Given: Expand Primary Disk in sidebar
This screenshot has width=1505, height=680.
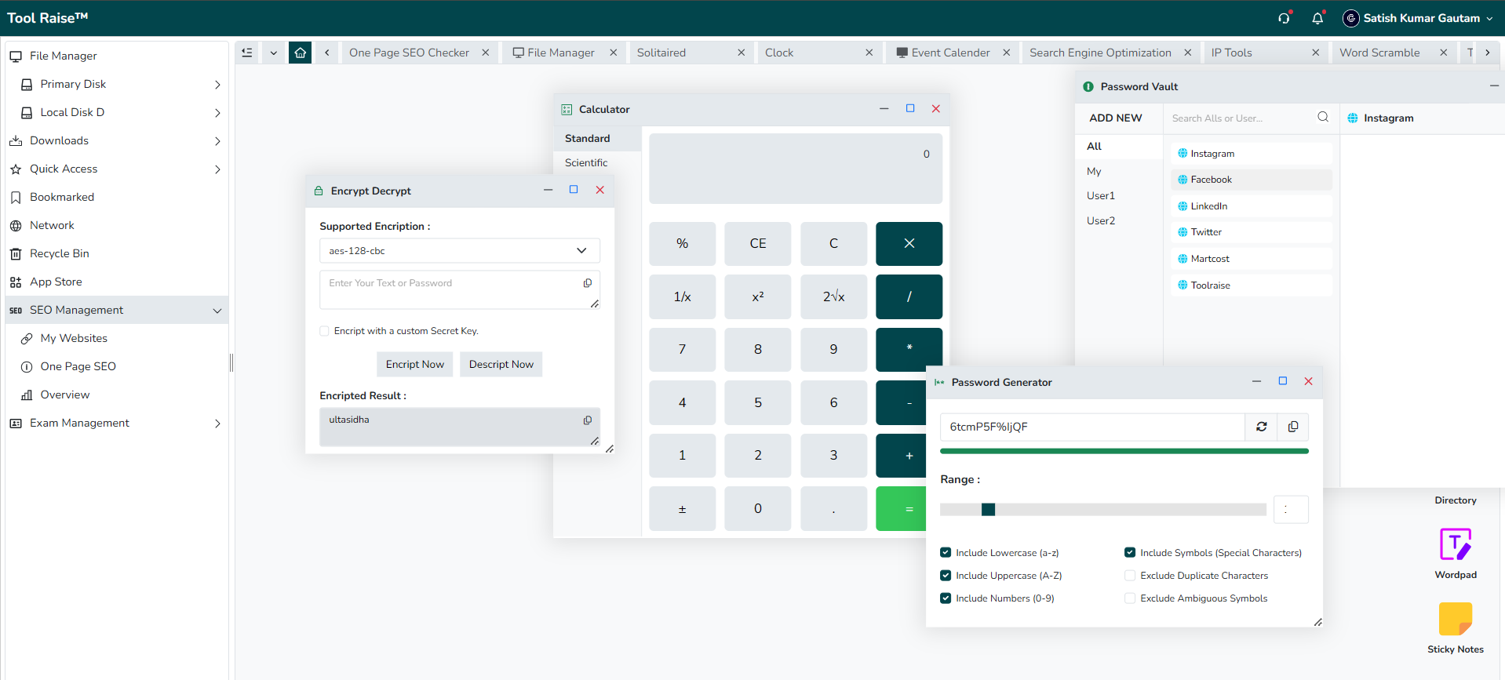Looking at the screenshot, I should pos(217,84).
